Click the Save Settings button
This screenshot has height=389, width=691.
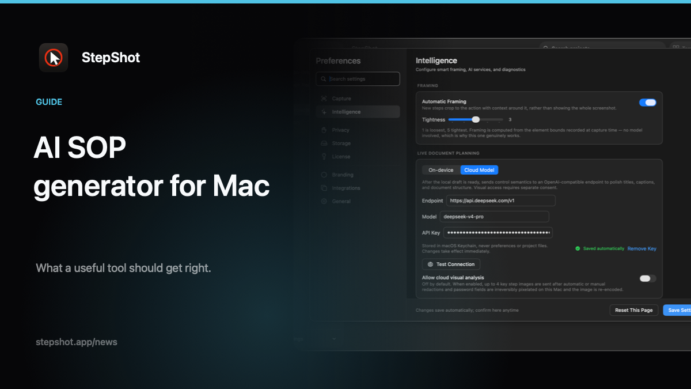click(x=677, y=310)
